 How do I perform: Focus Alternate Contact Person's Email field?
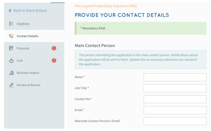(x=175, y=121)
